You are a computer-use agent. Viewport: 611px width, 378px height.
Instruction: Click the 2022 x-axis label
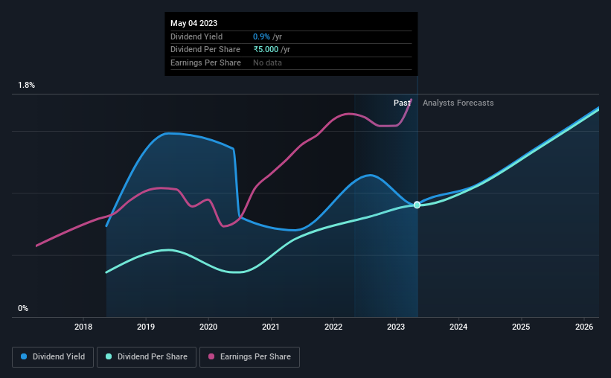[333, 327]
